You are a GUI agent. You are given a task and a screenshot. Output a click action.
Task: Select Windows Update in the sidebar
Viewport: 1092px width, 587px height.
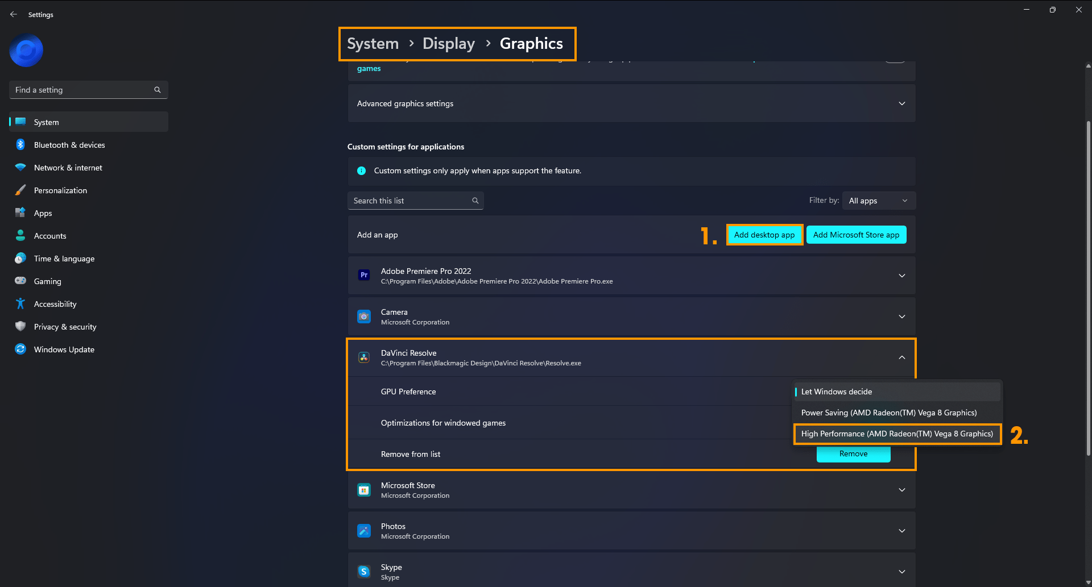[64, 349]
